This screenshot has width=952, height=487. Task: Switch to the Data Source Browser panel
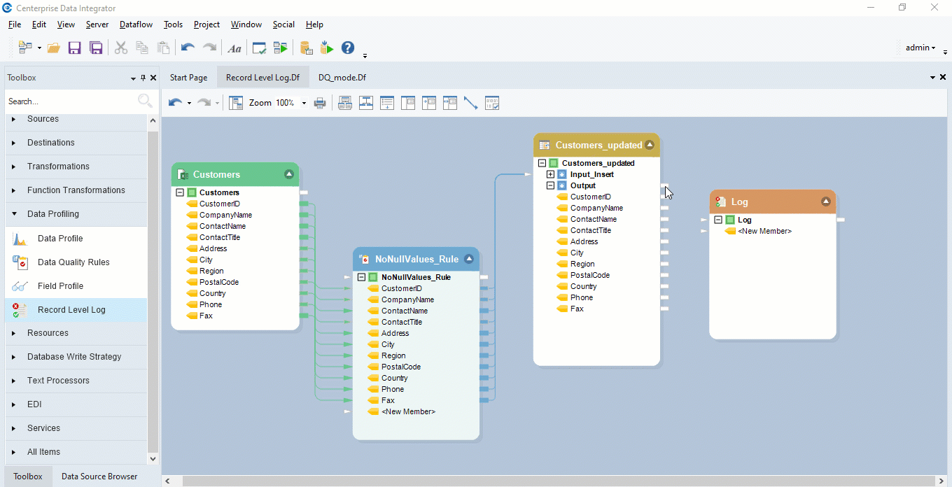click(x=99, y=477)
